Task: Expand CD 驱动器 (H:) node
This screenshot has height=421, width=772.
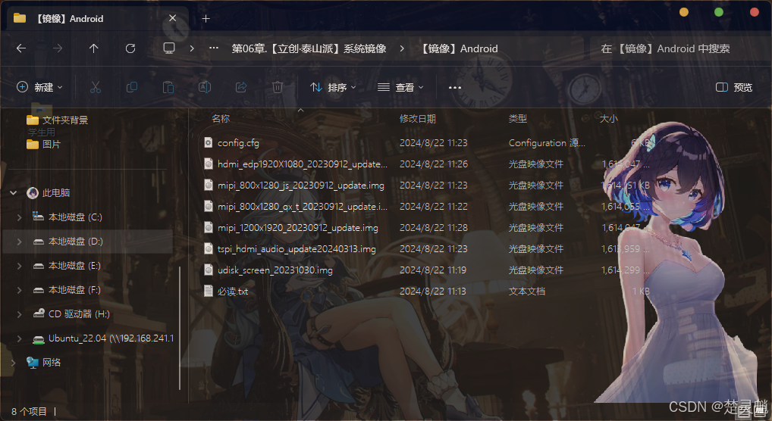Action: pos(19,313)
